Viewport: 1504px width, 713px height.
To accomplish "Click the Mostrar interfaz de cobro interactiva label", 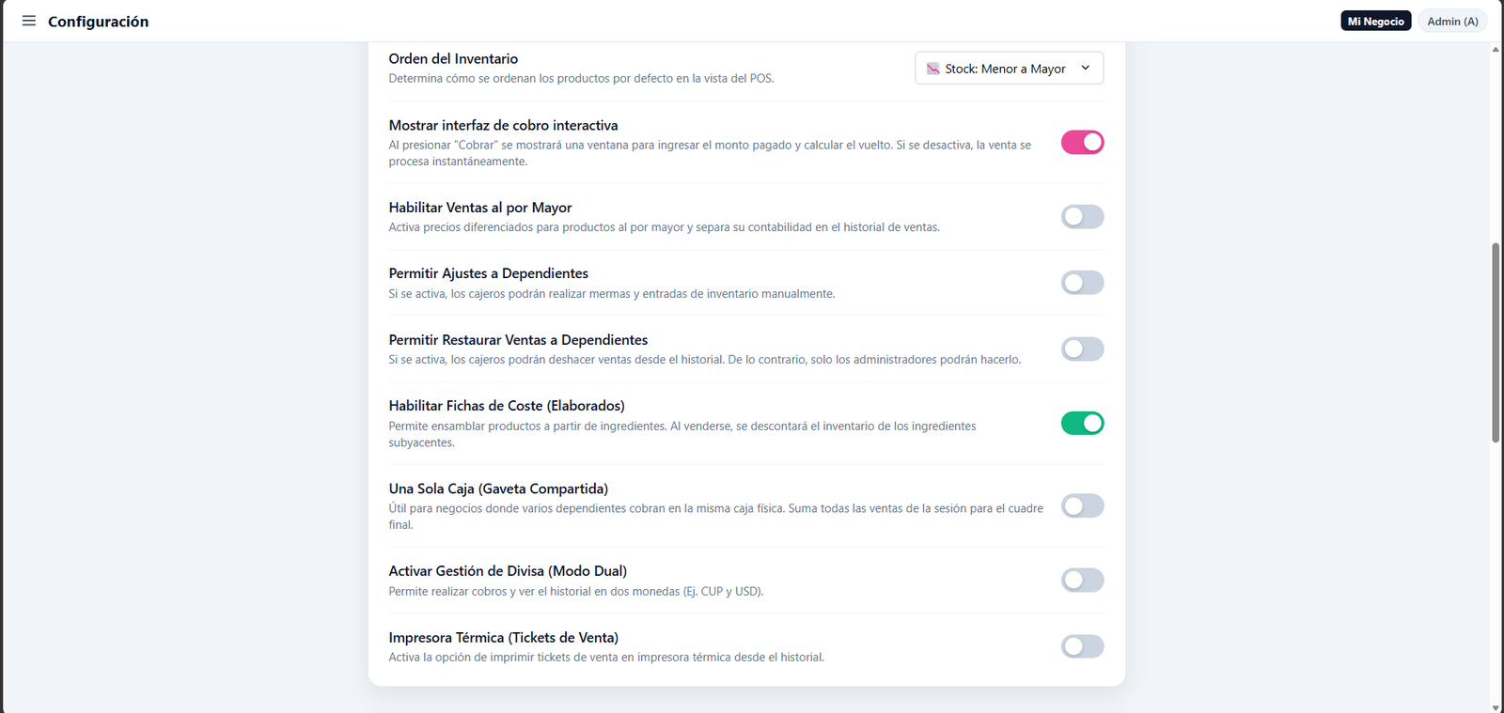I will click(x=503, y=125).
